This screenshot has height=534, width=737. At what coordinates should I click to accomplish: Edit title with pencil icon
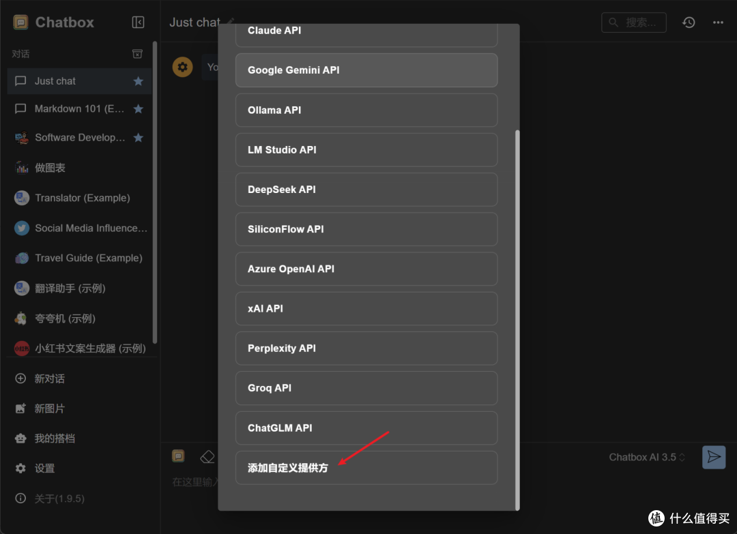point(231,21)
